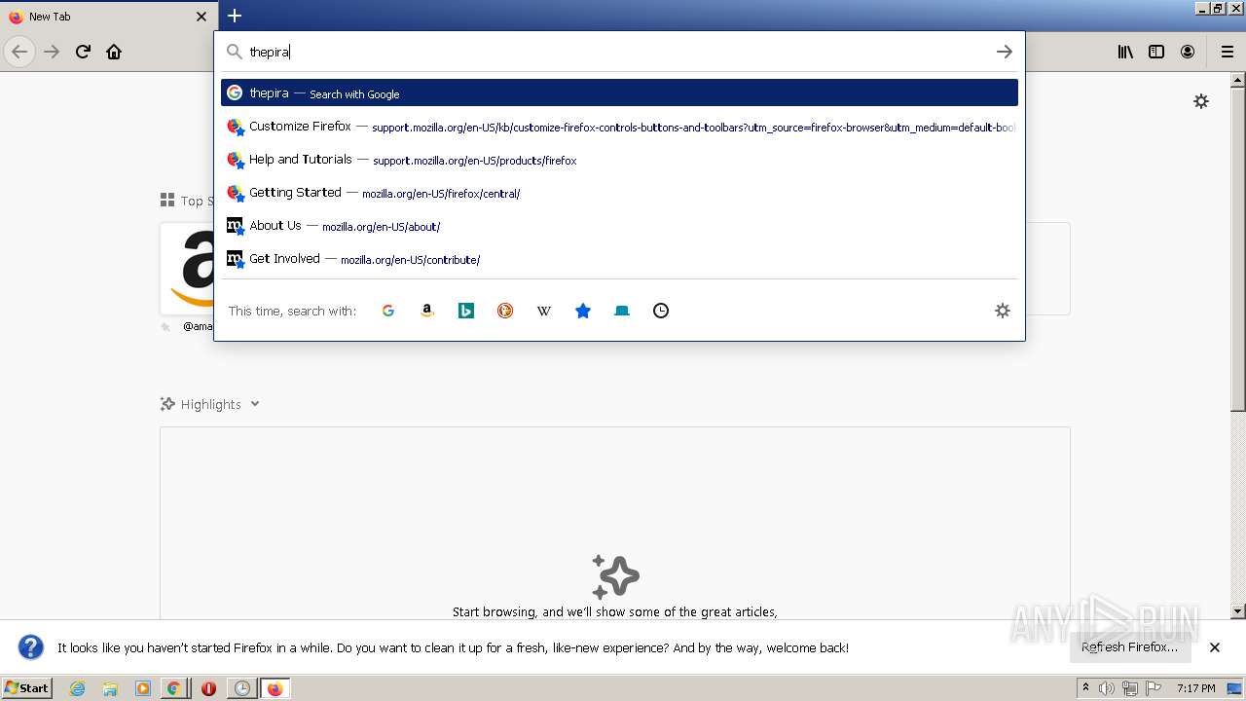Open the Getting Started suggestion
This screenshot has height=701, width=1246.
pos(619,193)
